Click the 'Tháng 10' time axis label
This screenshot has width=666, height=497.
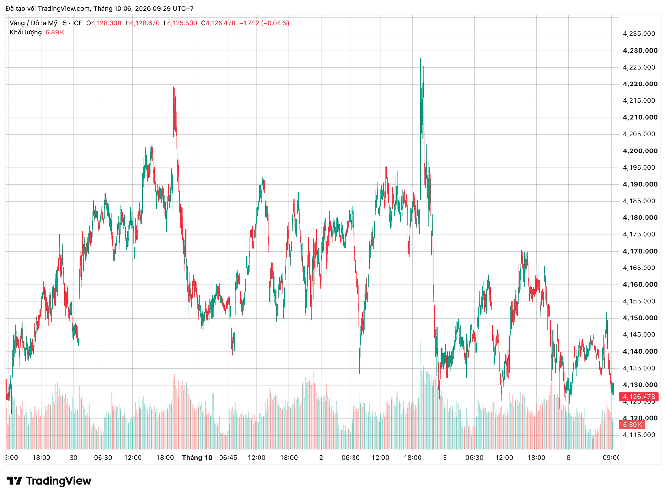[x=197, y=458]
